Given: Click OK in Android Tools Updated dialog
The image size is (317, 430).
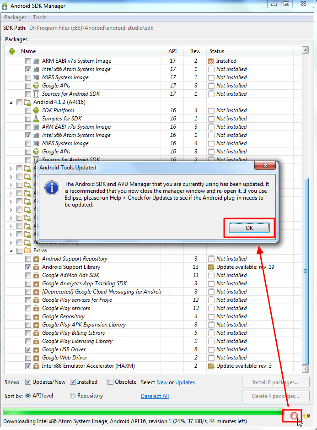Looking at the screenshot, I should click(249, 228).
